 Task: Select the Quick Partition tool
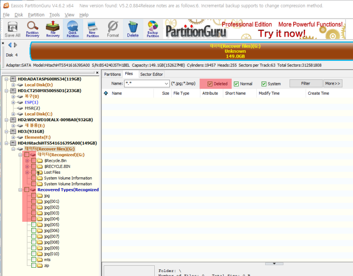[x=73, y=29]
